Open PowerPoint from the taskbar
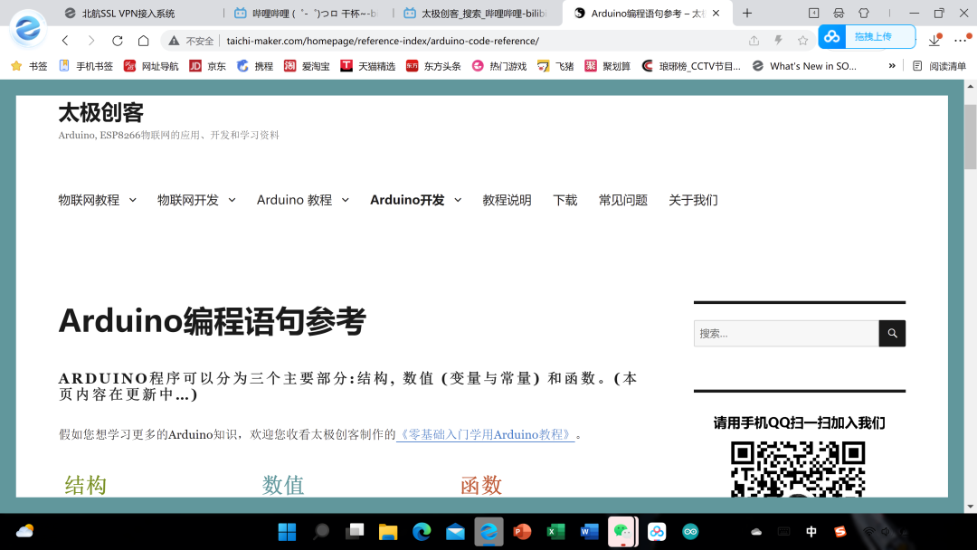977x550 pixels. click(x=522, y=531)
